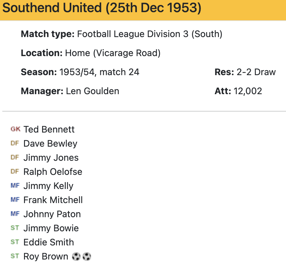Click the attendance figure 12,002
The width and height of the screenshot is (286, 271).
pos(248,91)
